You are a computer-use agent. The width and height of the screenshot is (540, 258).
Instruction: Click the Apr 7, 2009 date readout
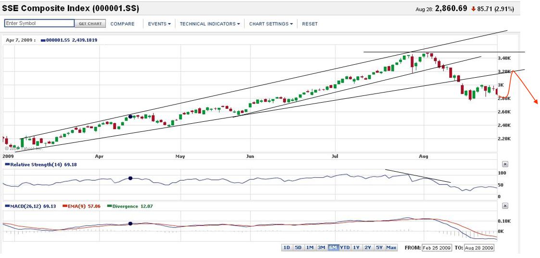[x=21, y=40]
